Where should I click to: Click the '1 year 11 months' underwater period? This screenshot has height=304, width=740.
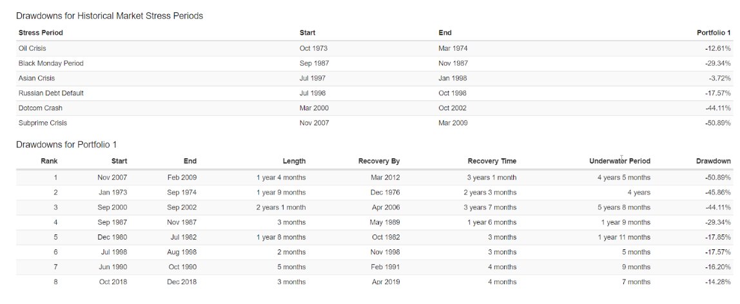[623, 237]
